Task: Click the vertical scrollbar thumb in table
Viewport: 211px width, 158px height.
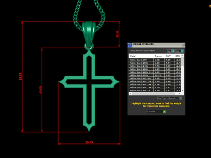Action: 182,61
